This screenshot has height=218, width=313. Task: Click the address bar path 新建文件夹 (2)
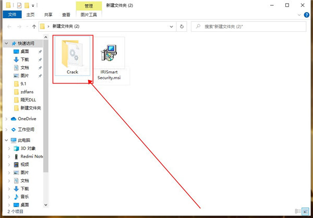pyautogui.click(x=66, y=27)
